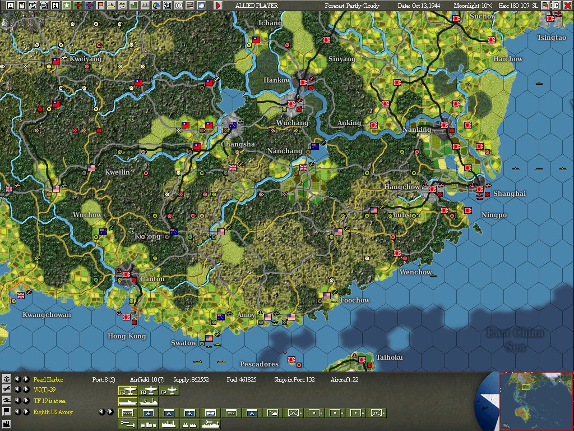
Task: Select the XXXX army headquarters icon
Action: 127,412
